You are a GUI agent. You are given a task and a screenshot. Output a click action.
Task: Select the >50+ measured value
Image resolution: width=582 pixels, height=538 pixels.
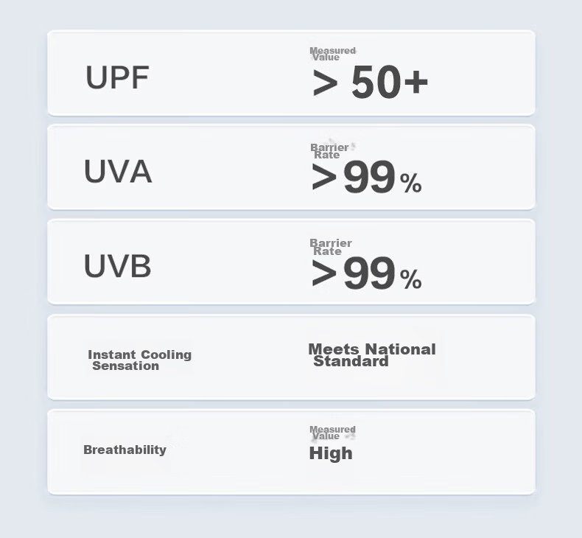point(371,82)
